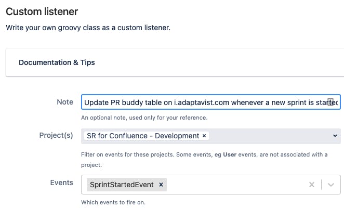Focus the Note text field
Viewport: 344px width, 208px height.
click(210, 102)
